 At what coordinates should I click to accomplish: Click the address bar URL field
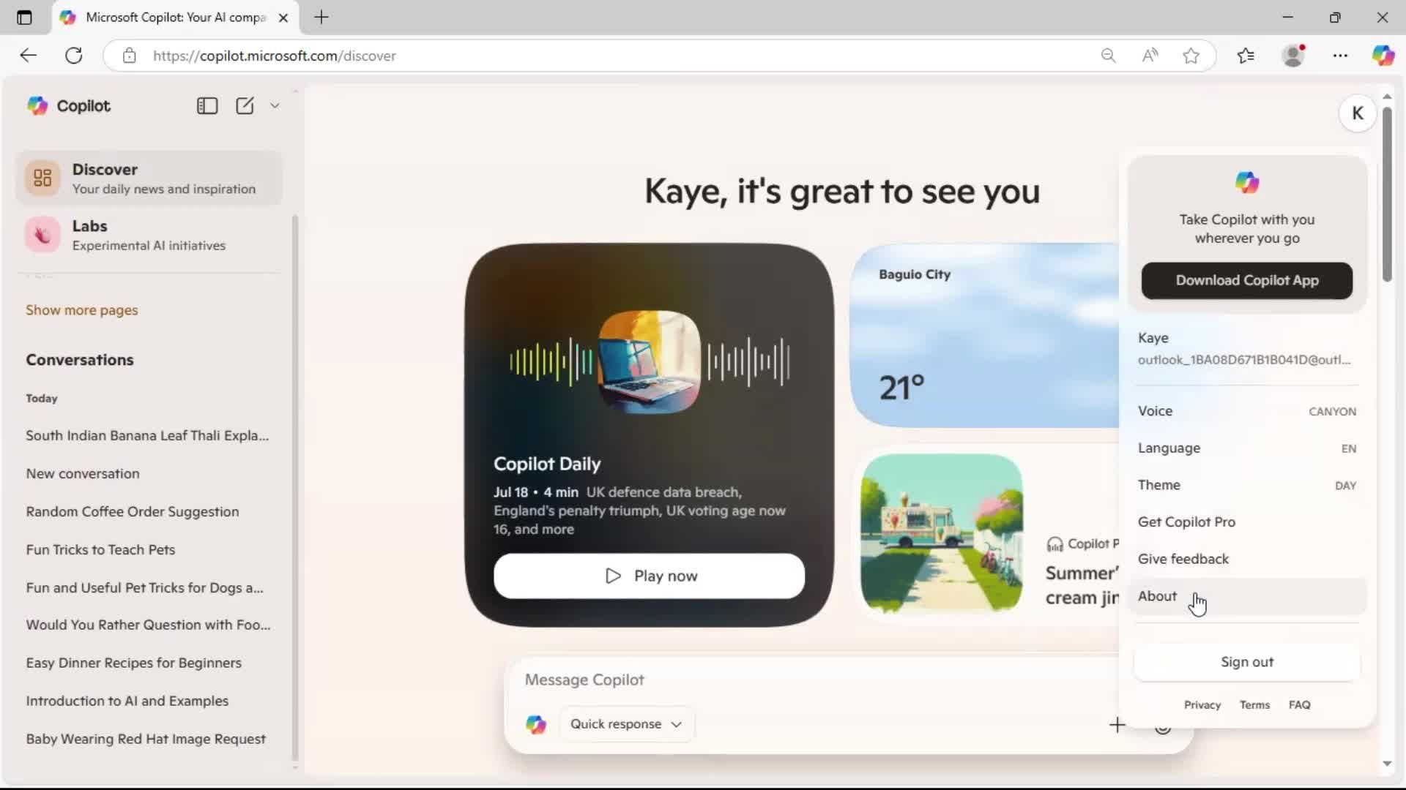pyautogui.click(x=615, y=56)
